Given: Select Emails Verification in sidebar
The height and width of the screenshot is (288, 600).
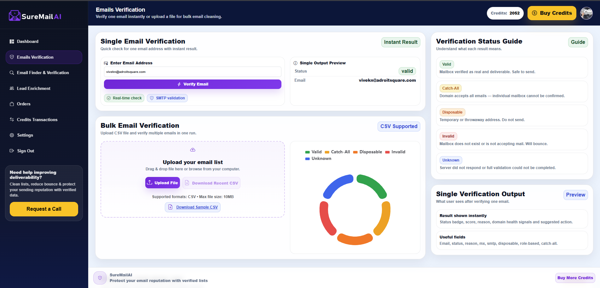Looking at the screenshot, I should tap(44, 57).
